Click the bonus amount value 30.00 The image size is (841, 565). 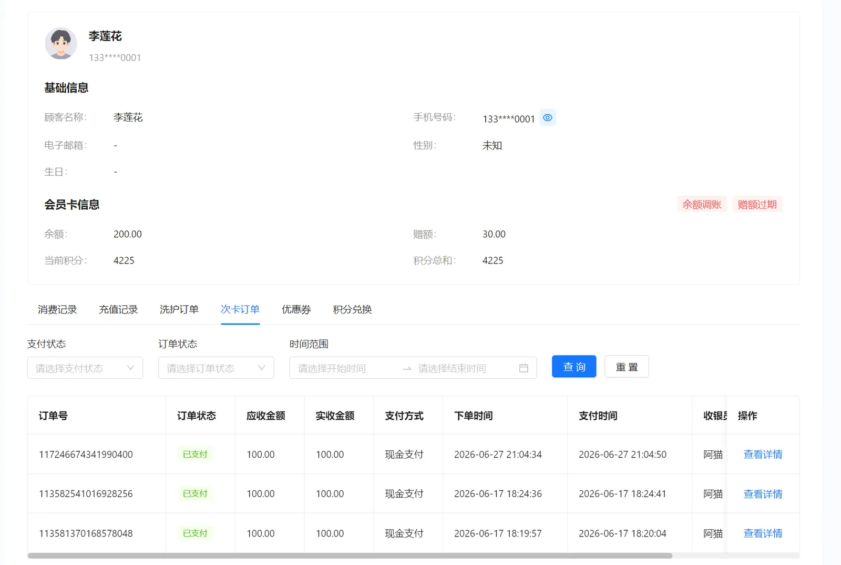coord(494,234)
